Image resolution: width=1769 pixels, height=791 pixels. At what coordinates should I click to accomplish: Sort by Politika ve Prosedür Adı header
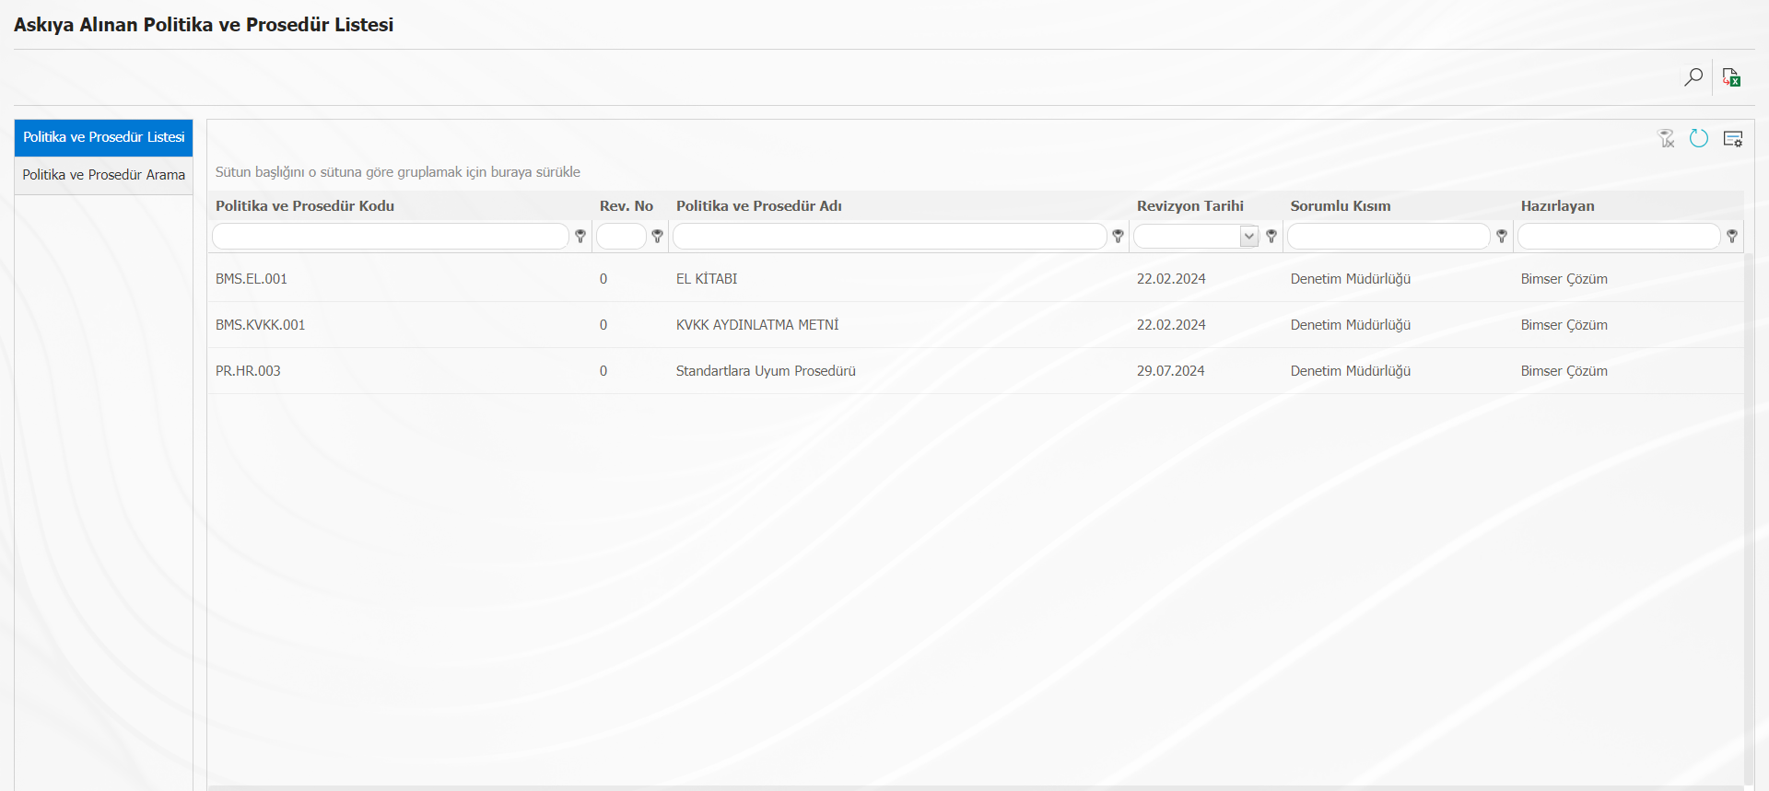pos(759,206)
